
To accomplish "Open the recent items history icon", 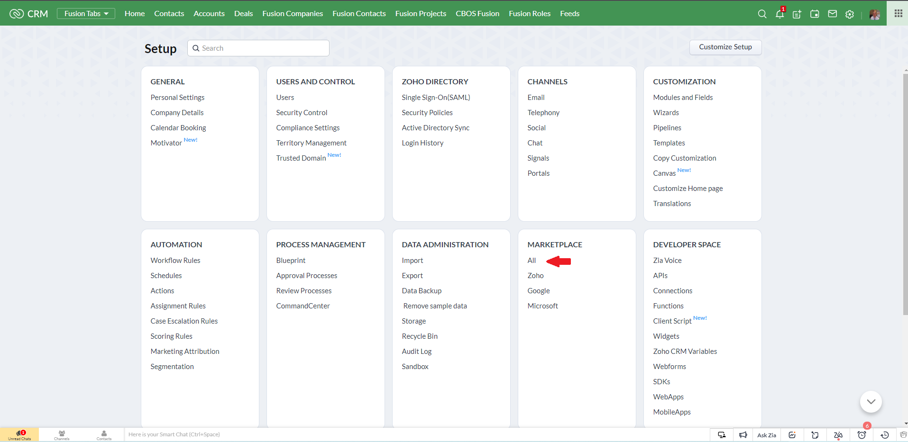I will [x=885, y=435].
